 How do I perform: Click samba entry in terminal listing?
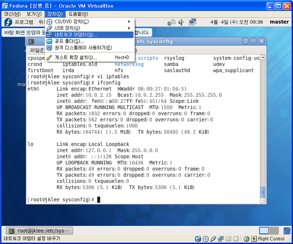pos(171,64)
